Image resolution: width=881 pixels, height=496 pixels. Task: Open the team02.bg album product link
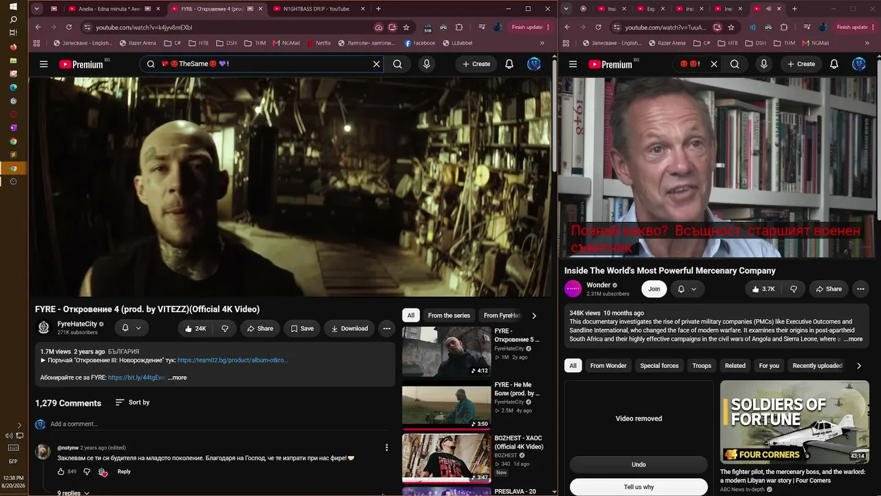pos(233,360)
